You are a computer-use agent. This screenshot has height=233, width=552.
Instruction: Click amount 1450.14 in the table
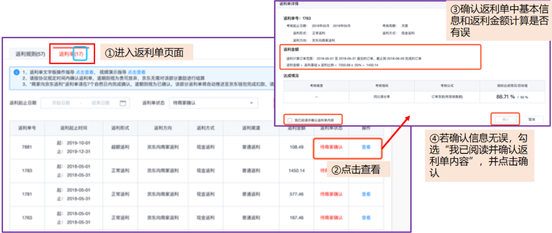296,171
